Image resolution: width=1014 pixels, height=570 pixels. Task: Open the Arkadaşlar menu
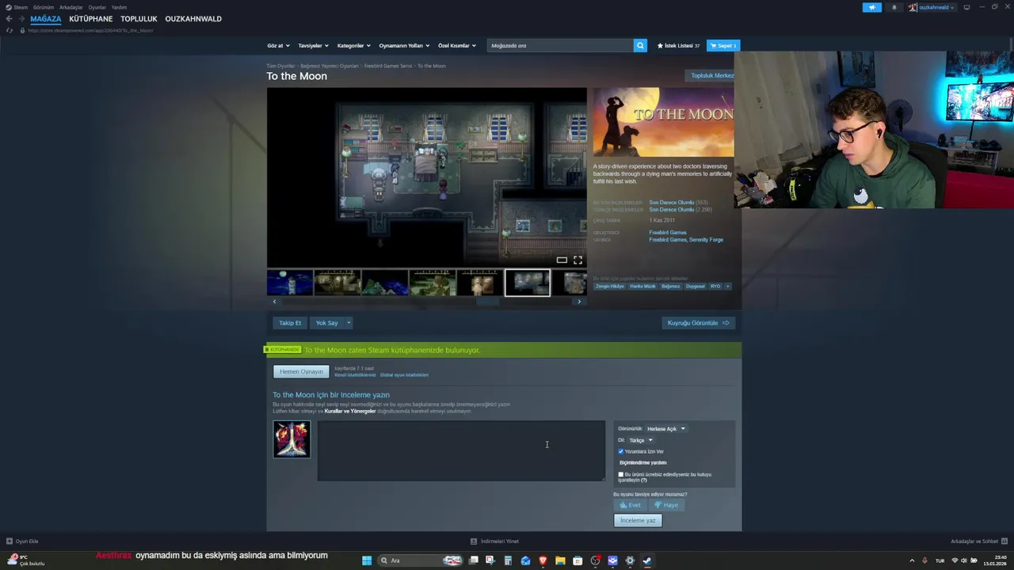71,7
